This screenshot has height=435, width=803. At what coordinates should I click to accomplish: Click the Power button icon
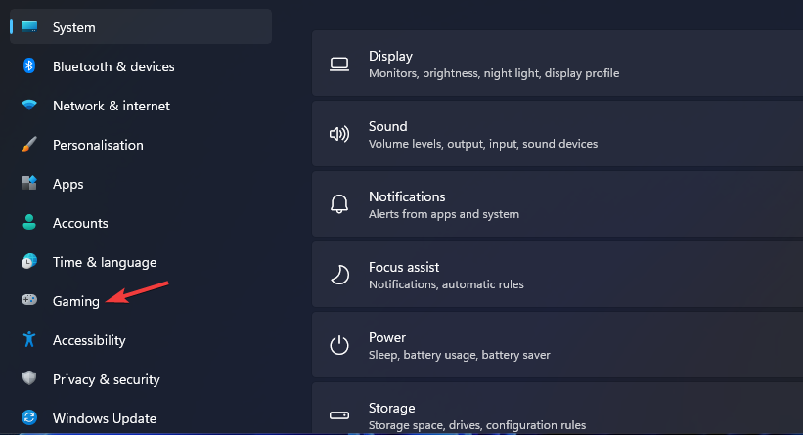pos(339,346)
